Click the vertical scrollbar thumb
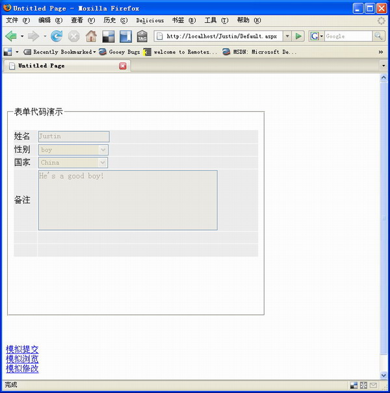Screen dimensions: 390x393 click(383, 218)
